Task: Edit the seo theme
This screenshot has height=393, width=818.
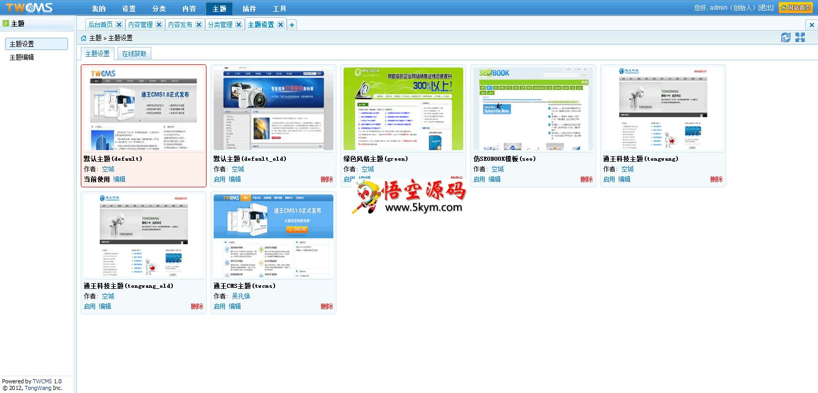Action: (494, 179)
